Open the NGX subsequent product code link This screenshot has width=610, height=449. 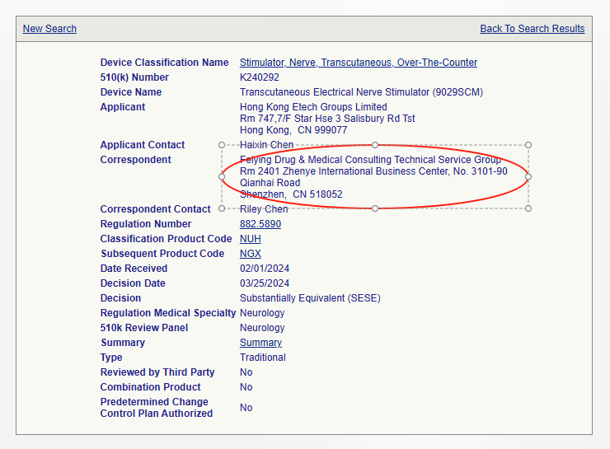[x=250, y=254]
